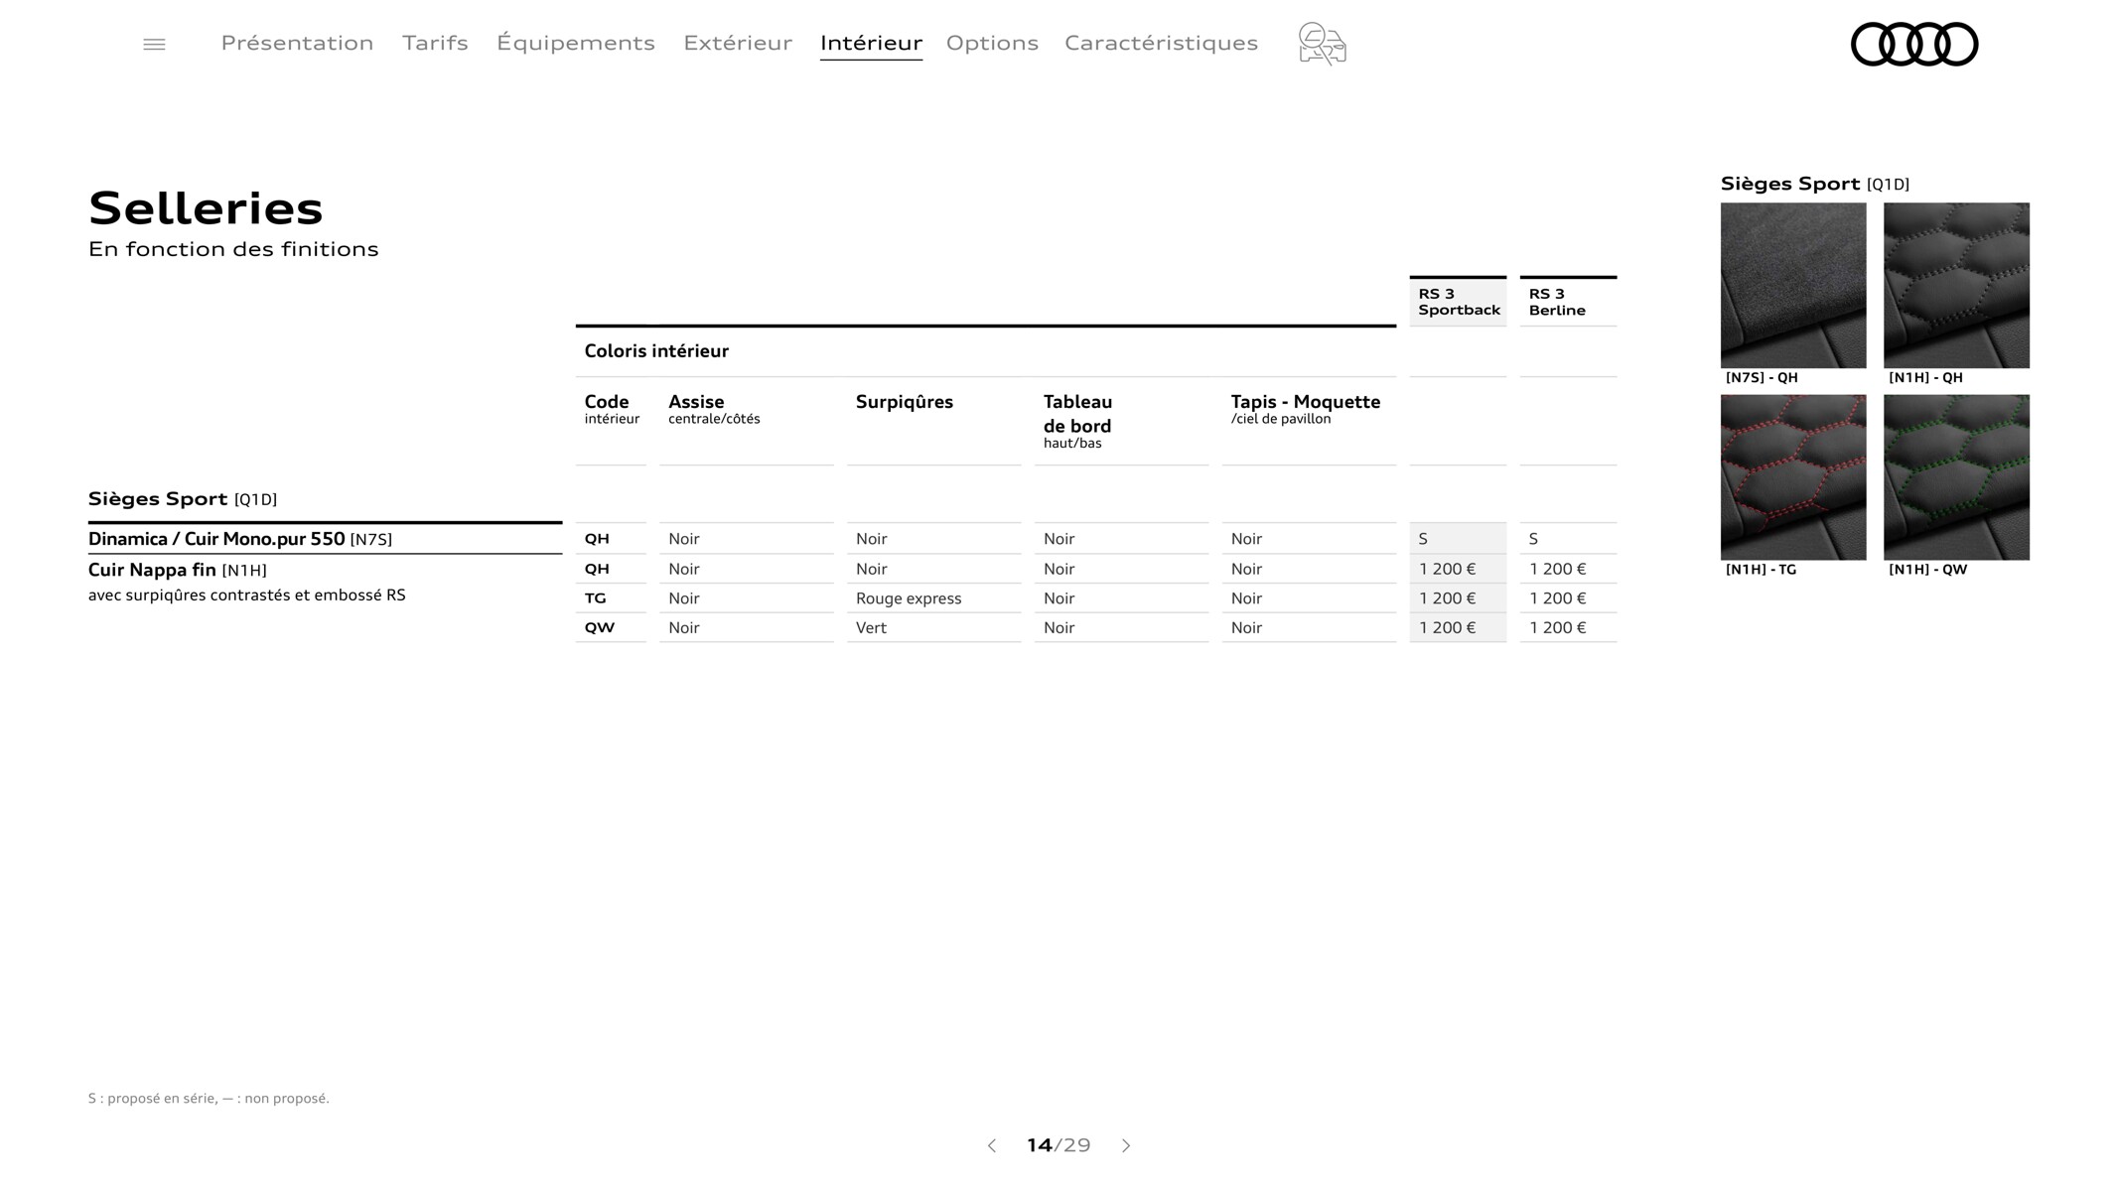Open the hamburger menu icon
Screen dimensions: 2118x1191
click(154, 45)
